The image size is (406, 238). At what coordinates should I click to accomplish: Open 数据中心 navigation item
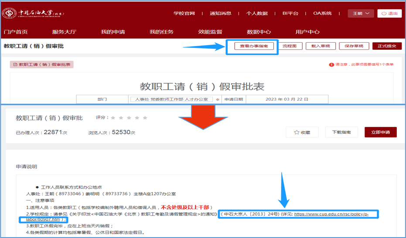click(259, 32)
